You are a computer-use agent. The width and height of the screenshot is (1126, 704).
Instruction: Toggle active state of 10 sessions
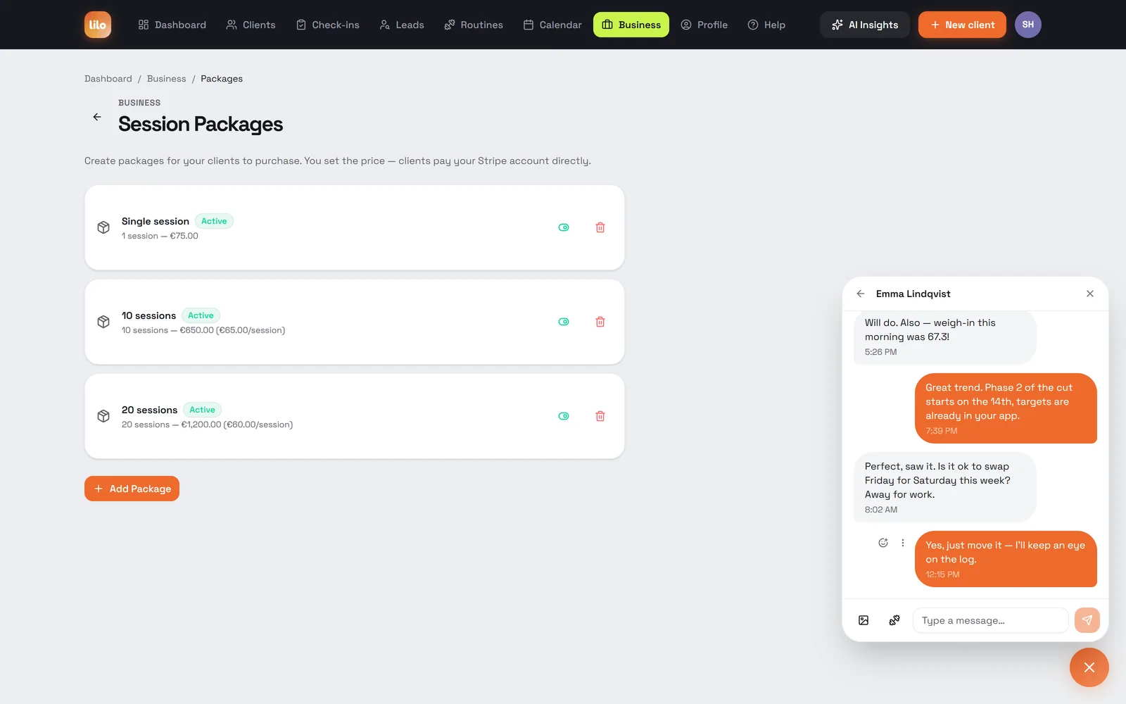[x=564, y=322]
